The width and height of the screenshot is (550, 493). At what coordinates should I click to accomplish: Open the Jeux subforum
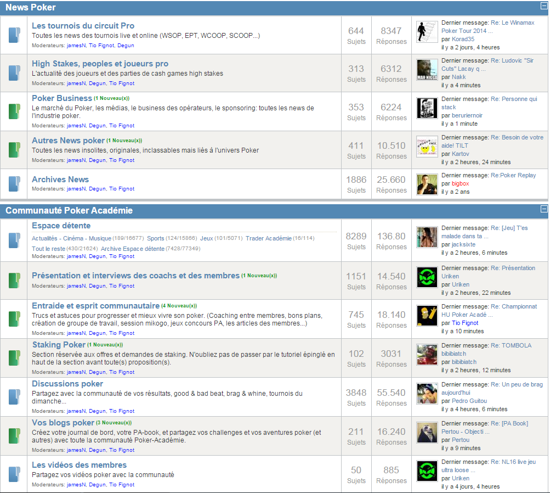tap(207, 238)
